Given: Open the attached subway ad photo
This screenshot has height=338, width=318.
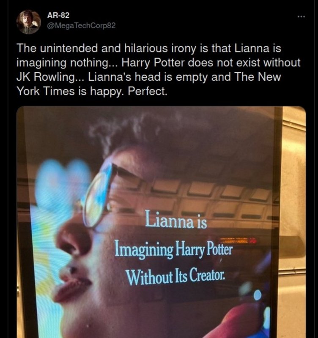Looking at the screenshot, I should tap(161, 222).
